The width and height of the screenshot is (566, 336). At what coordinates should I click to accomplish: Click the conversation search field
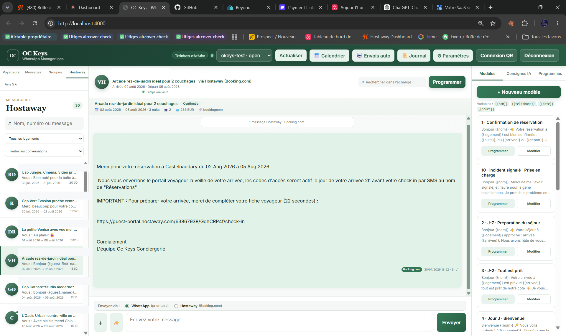coord(44,123)
